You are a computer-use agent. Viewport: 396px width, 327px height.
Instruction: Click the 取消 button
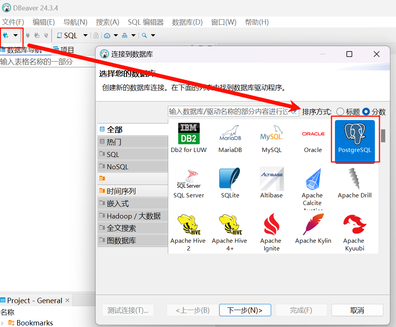tap(357, 310)
